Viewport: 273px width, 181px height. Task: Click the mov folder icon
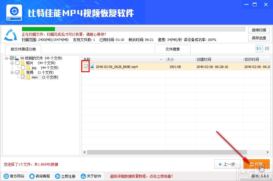point(28,77)
